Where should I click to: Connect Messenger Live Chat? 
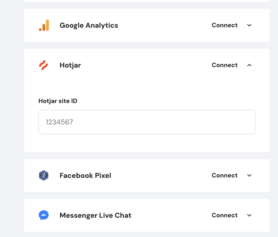click(x=224, y=215)
